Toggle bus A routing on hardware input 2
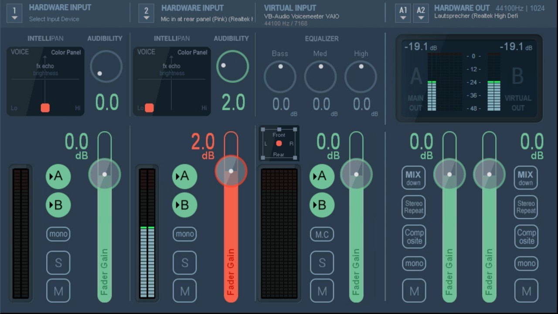This screenshot has height=314, width=558. (184, 177)
